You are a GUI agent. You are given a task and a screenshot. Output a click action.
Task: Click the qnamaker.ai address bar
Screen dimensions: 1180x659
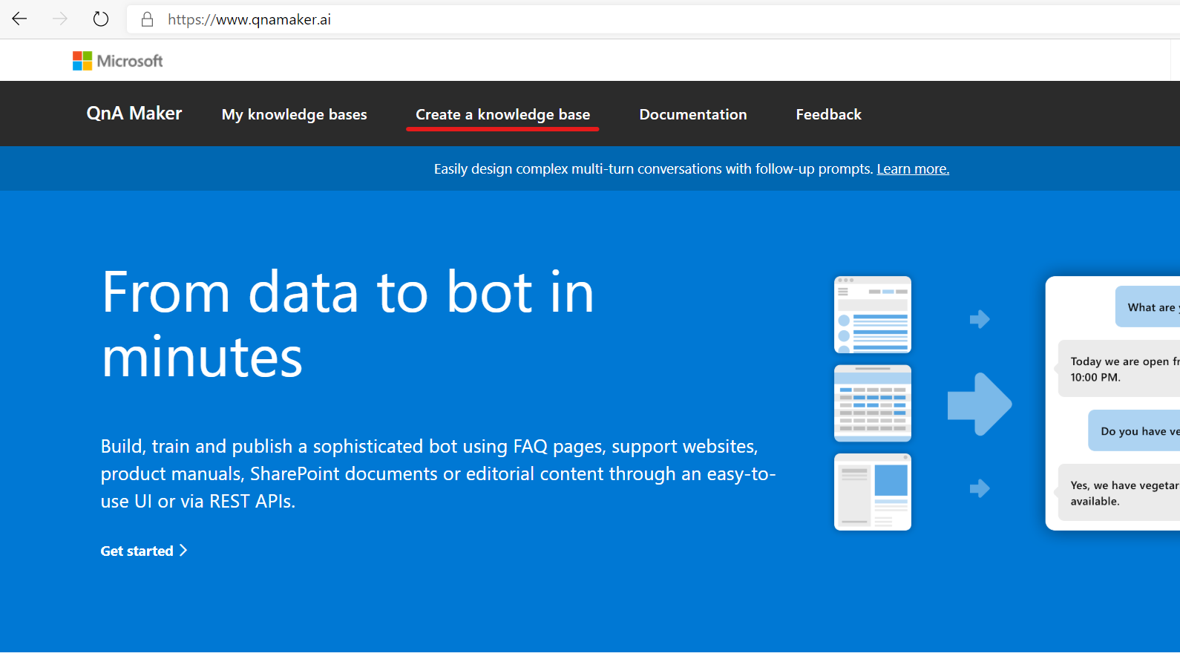pyautogui.click(x=653, y=19)
